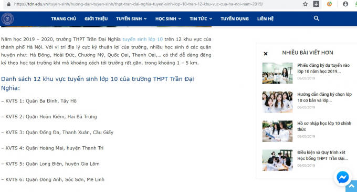Viewport: 357px width, 192px height.
Task: Bookmark this page with the star icon
Action: (x=306, y=4)
